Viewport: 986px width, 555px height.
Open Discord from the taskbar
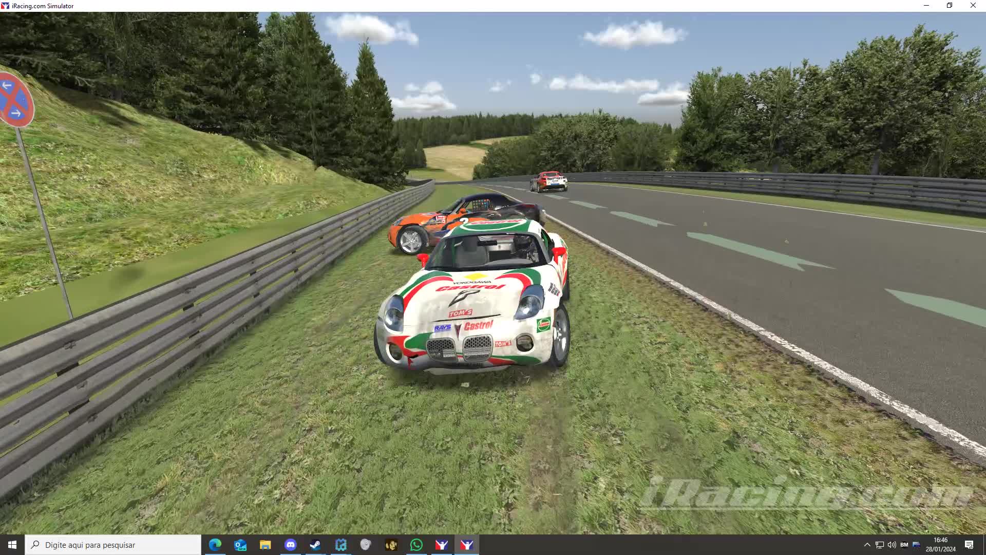[x=291, y=545]
